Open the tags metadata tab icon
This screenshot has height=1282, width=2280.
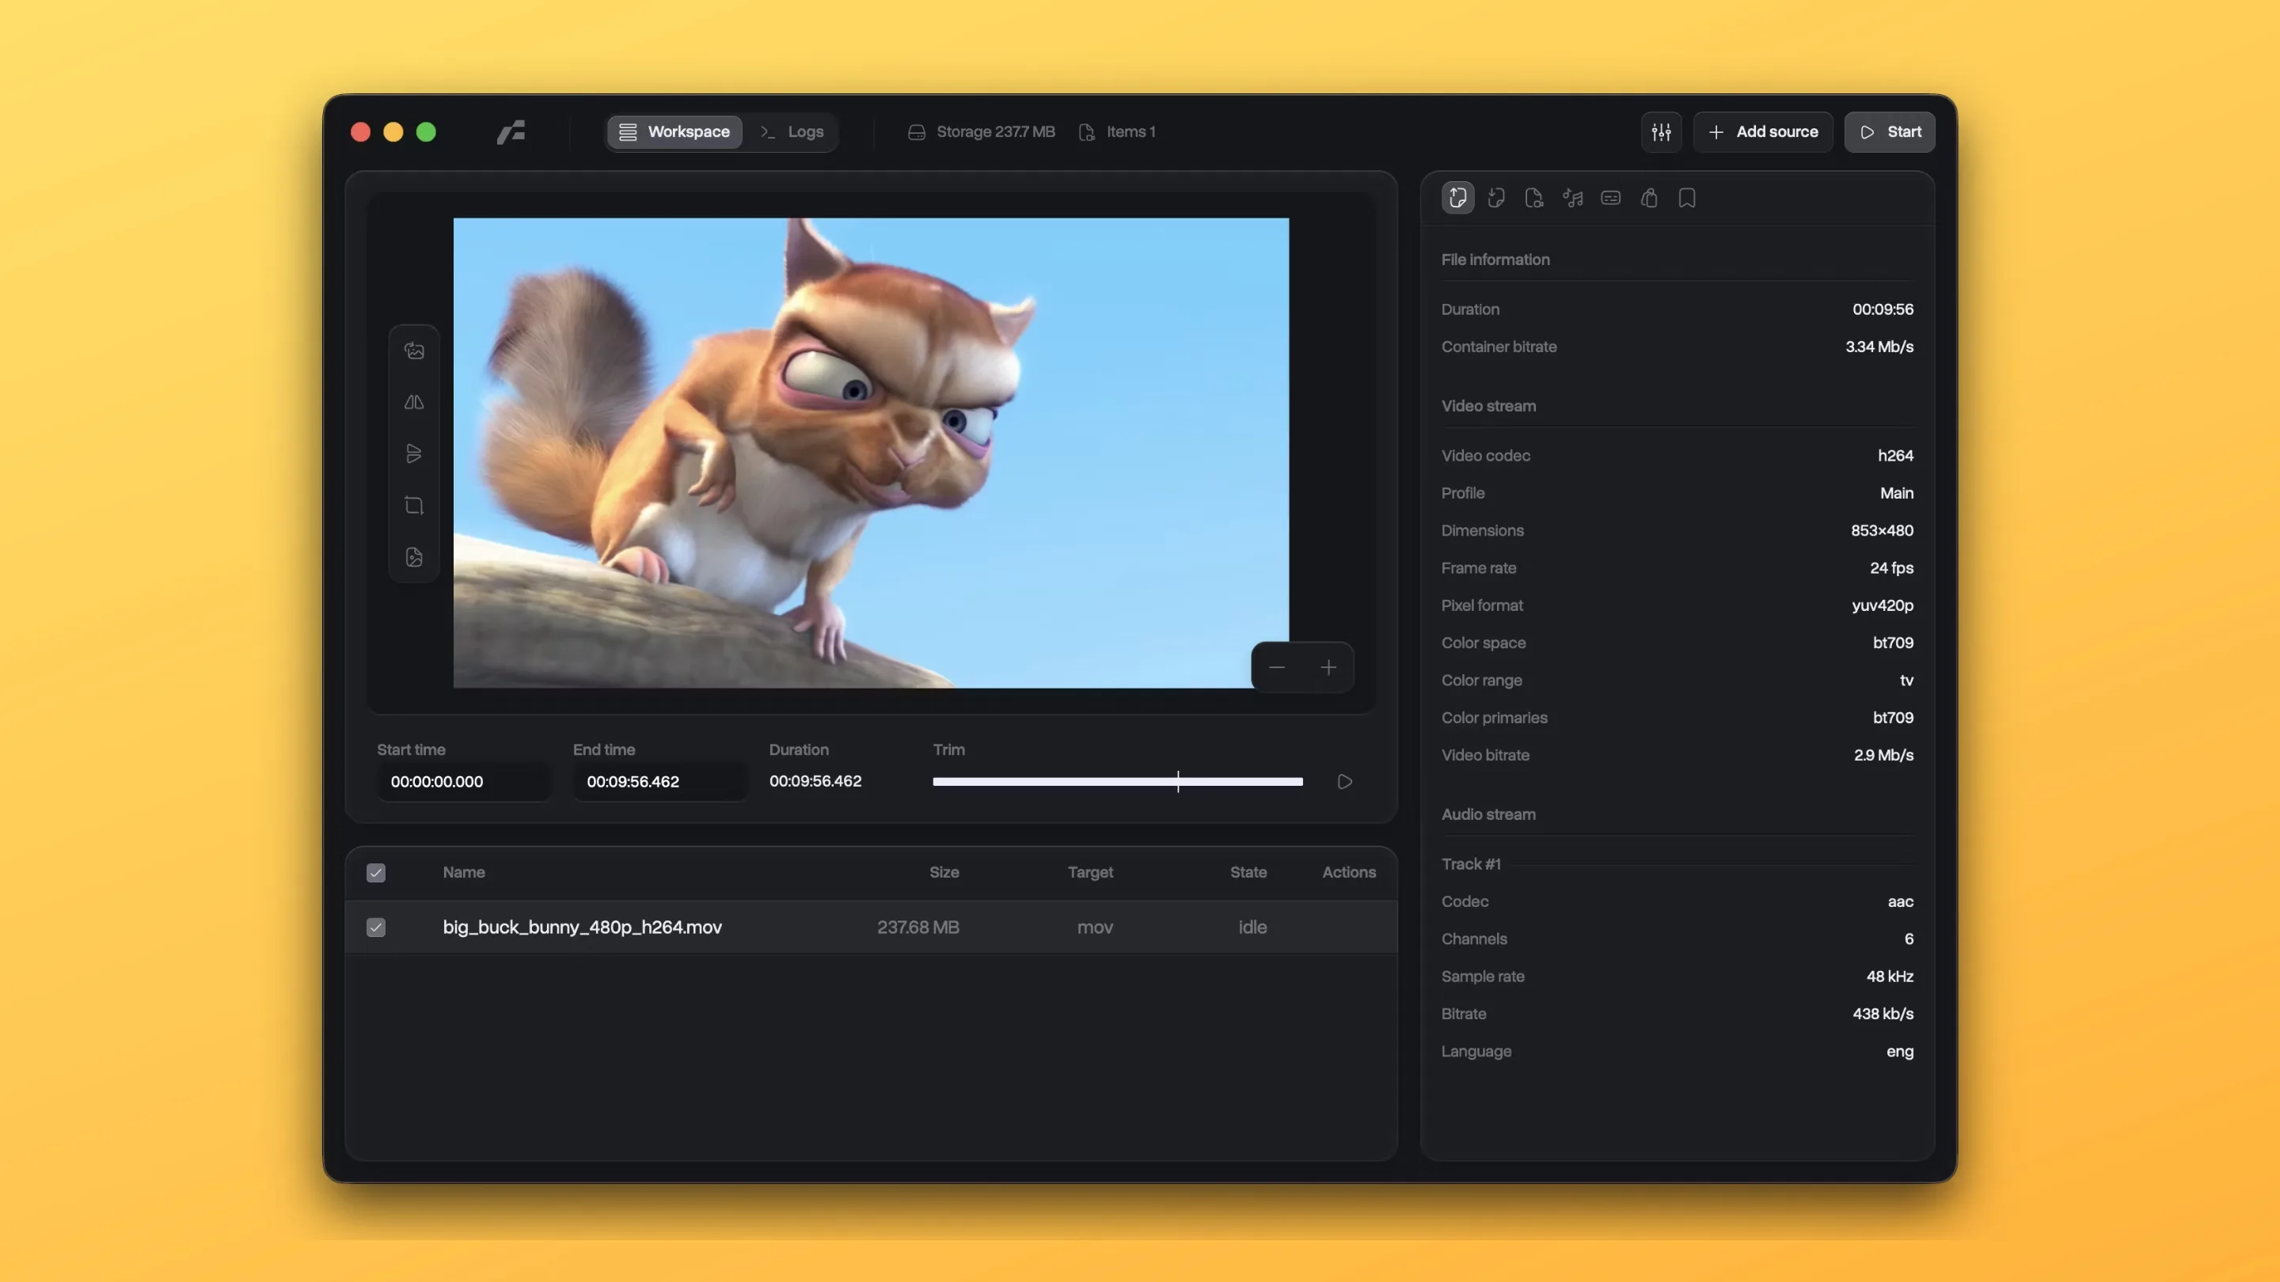(1649, 197)
